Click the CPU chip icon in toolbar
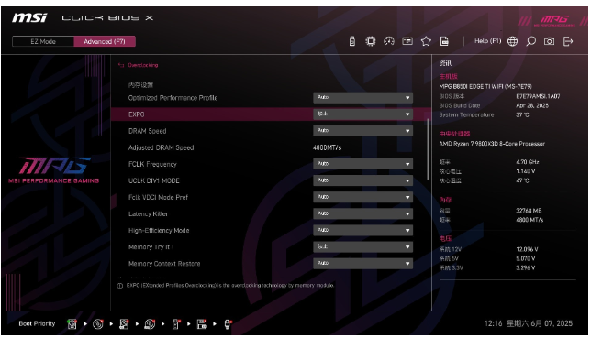Viewport: 591px width, 338px height. (x=370, y=41)
